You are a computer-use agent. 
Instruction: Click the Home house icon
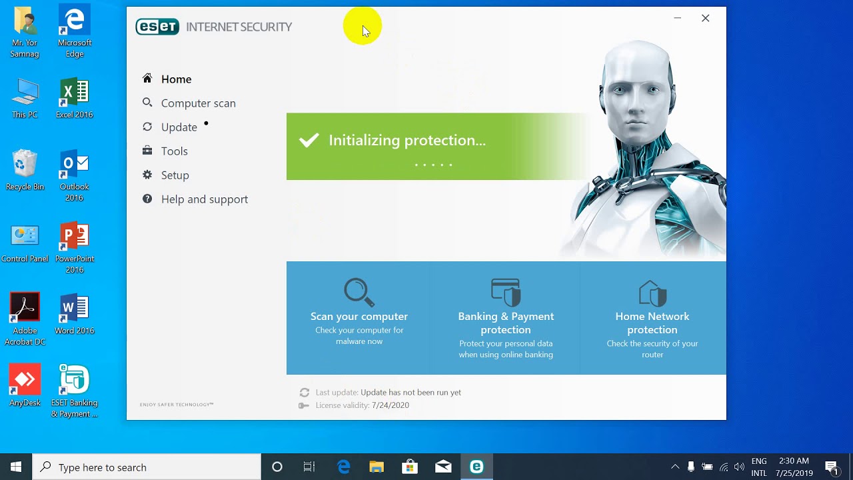click(147, 79)
